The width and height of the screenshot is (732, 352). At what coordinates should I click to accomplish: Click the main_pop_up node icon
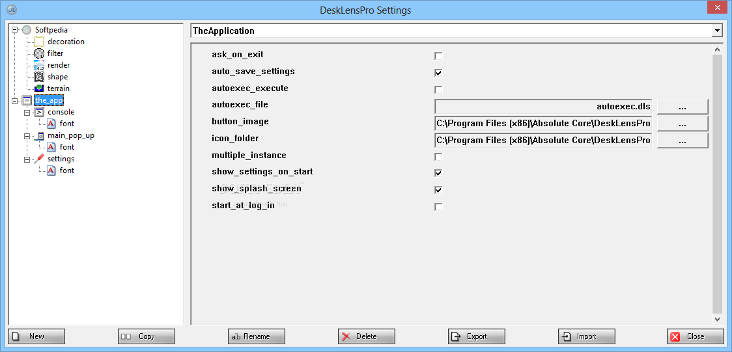point(39,136)
